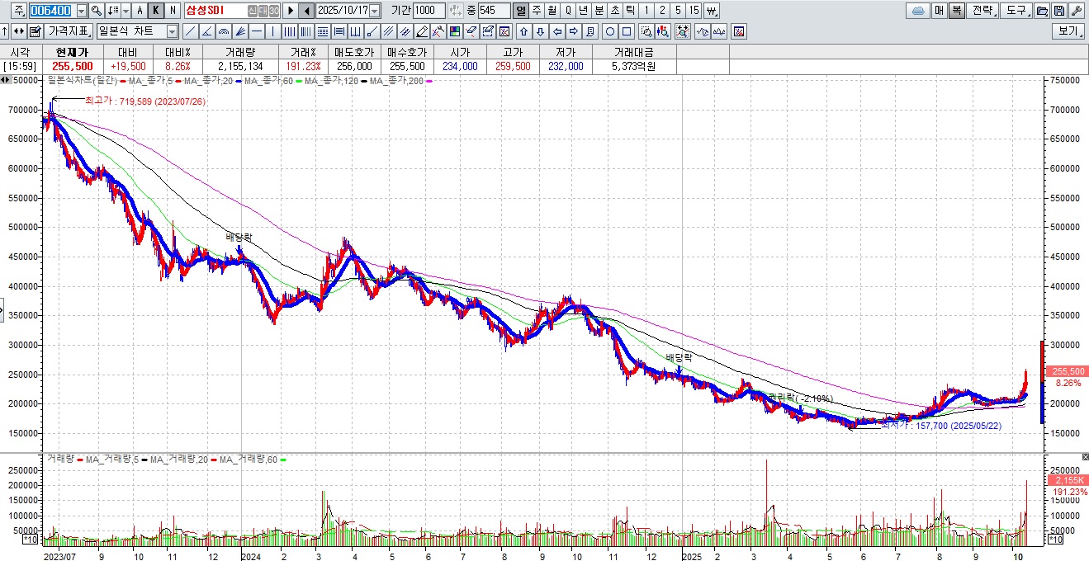Viewport: 1089px width, 561px height.
Task: Click the next stock play arrow
Action: point(291,11)
